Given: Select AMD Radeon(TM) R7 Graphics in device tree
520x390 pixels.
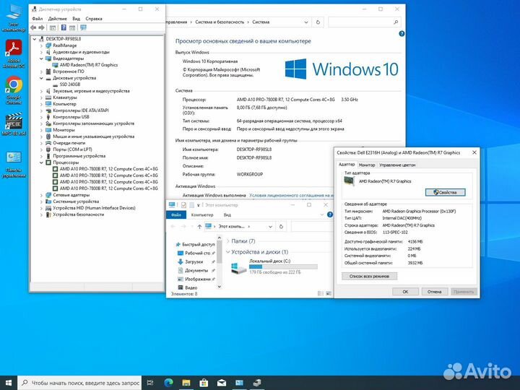Looking at the screenshot, I should click(89, 65).
